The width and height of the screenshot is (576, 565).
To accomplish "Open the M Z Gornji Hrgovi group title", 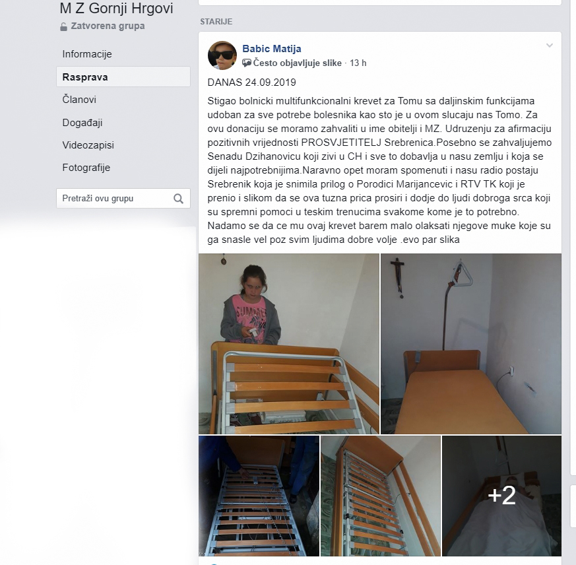I will pos(116,9).
